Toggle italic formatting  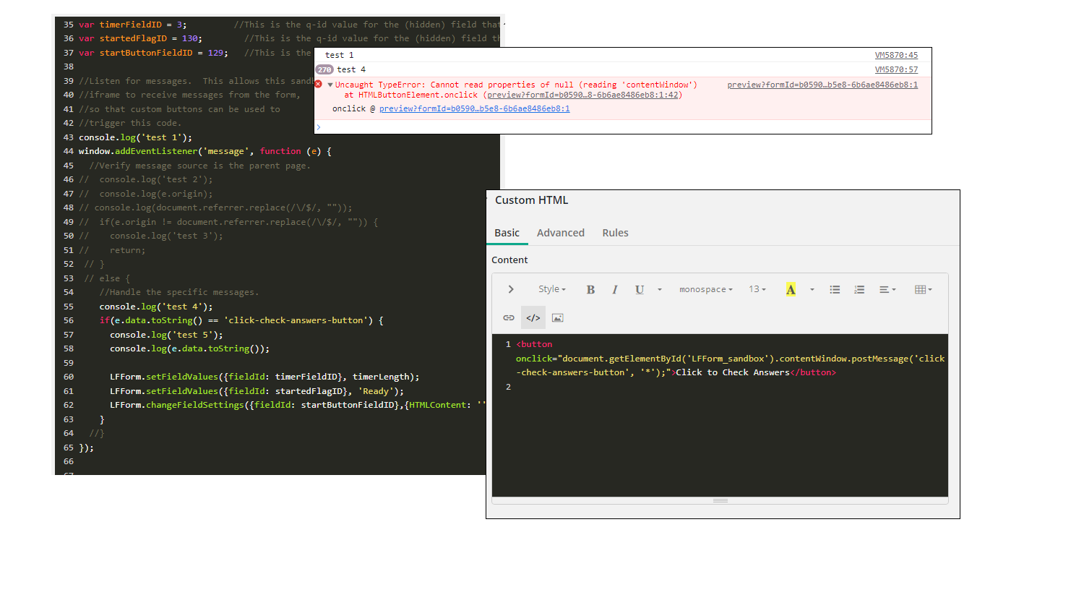coord(615,289)
